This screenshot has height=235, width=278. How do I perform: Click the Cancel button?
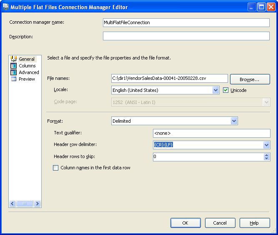(220, 223)
